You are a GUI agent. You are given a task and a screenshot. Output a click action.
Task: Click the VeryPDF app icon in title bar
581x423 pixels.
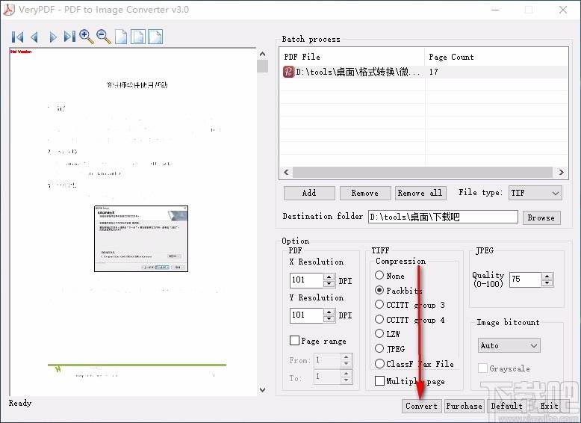point(8,10)
